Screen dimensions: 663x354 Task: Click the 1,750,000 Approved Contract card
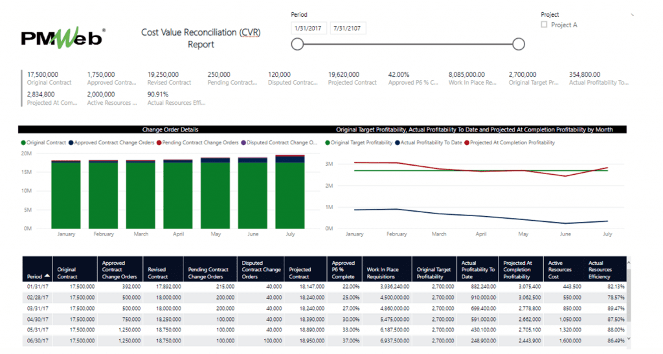111,78
